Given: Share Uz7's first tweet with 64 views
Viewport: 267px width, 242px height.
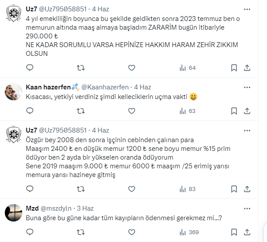Looking at the screenshot, I should tap(247, 68).
